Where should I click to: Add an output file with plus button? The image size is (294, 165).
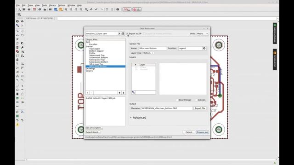point(88,93)
